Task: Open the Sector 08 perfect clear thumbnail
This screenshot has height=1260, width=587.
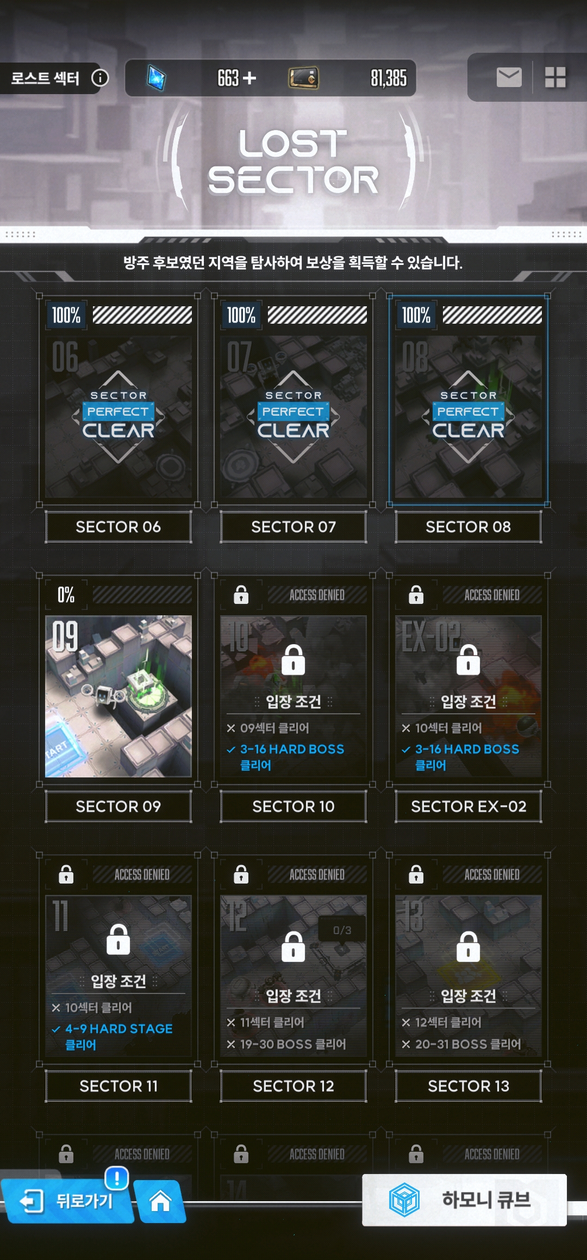Action: pyautogui.click(x=469, y=417)
